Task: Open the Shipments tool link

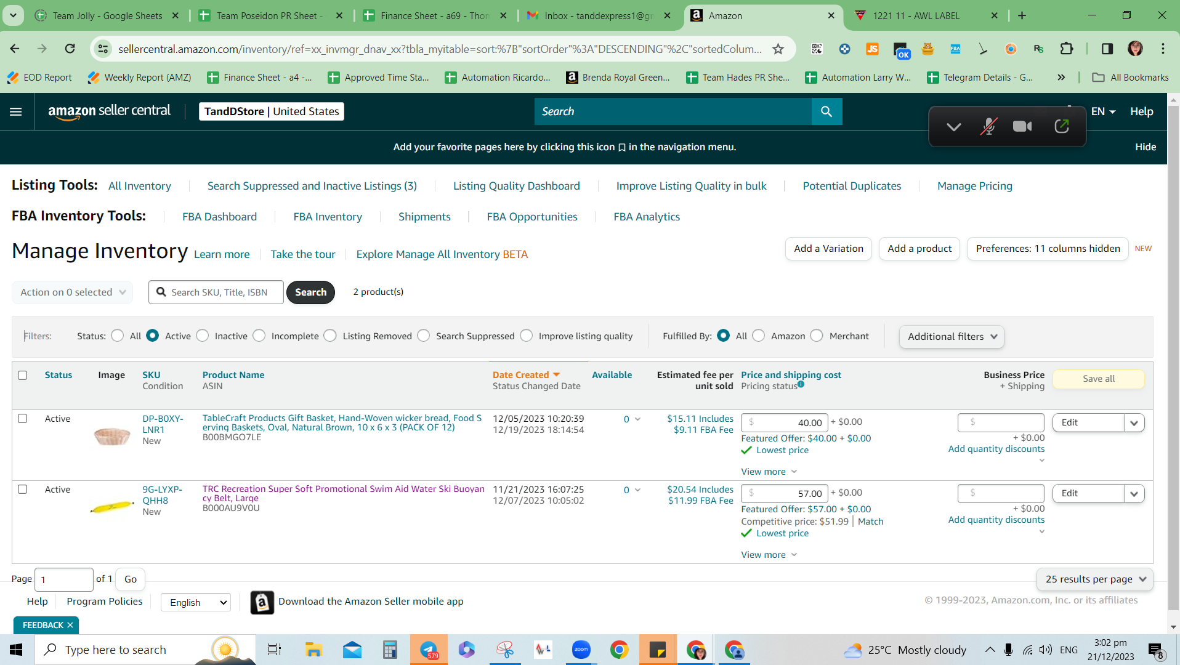Action: pos(424,217)
